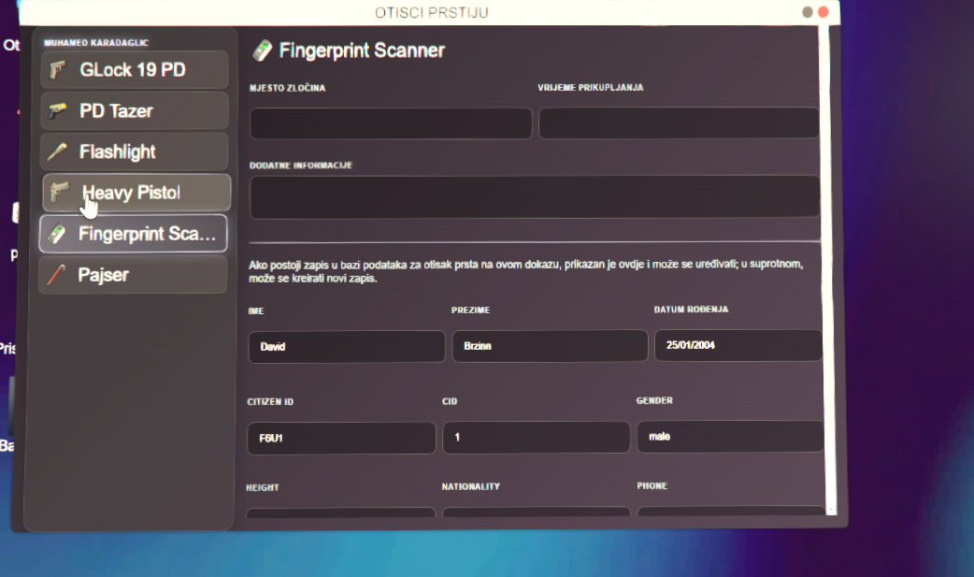
Task: Click the Glock 19 PD pistol icon
Action: pos(58,69)
